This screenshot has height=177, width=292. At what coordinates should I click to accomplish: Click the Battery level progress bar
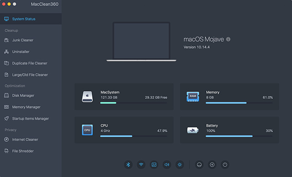(x=239, y=136)
